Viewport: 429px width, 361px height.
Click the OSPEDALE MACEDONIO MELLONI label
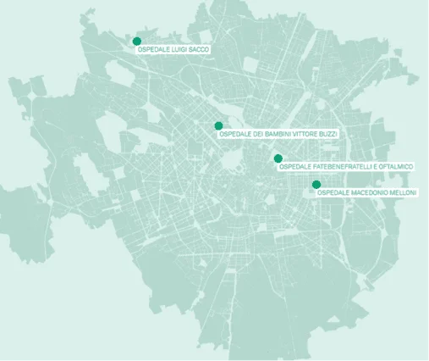coord(366,193)
